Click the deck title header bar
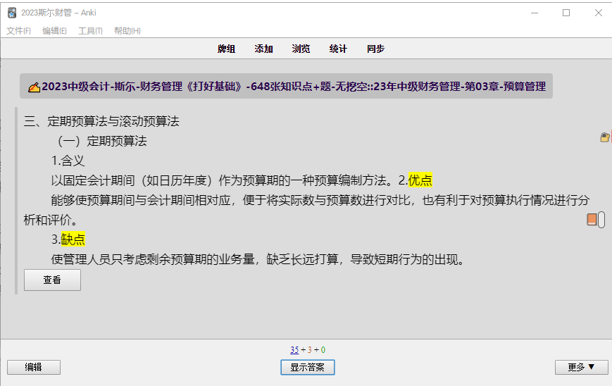This screenshot has width=612, height=386. tap(286, 86)
